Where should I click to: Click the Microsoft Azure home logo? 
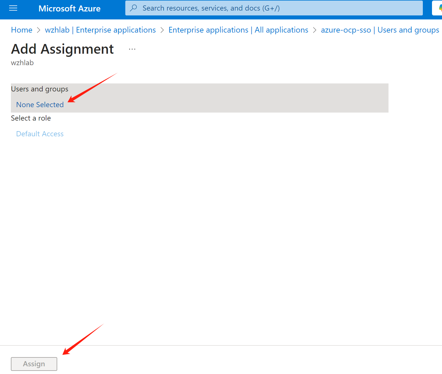click(x=69, y=9)
